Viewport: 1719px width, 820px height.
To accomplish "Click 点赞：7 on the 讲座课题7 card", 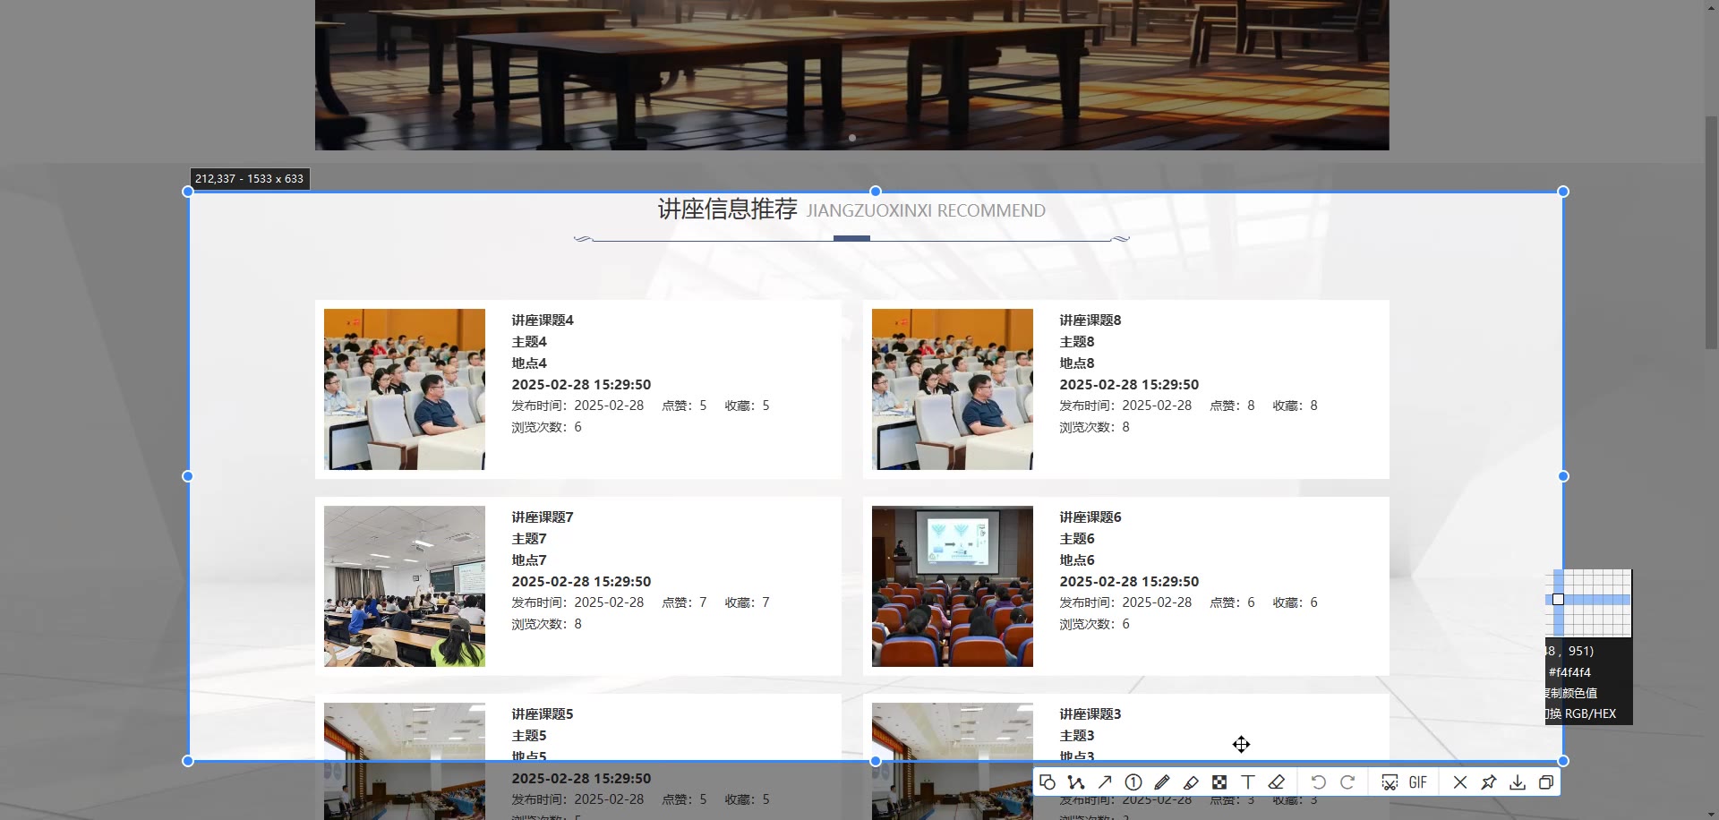I will 684,602.
